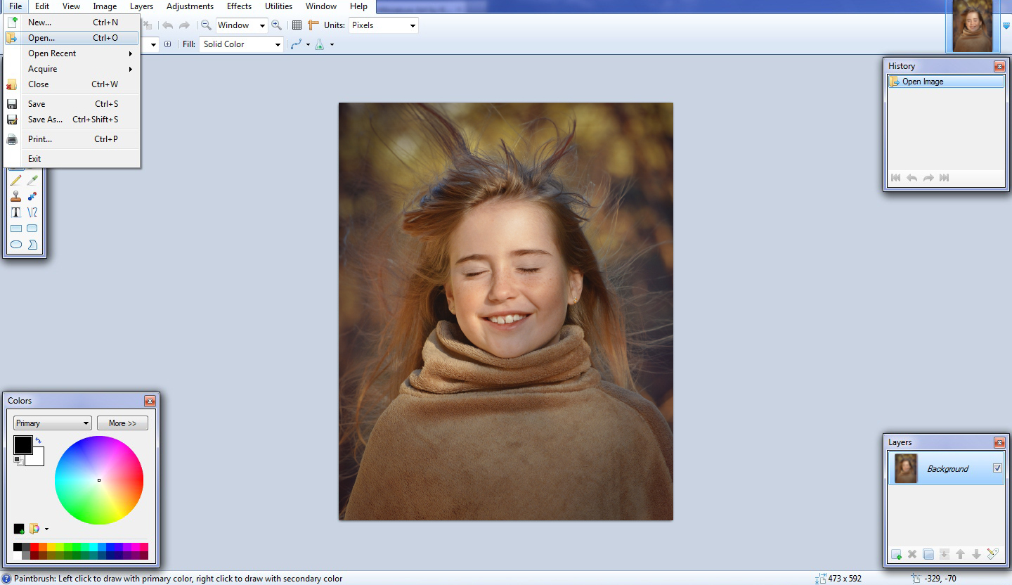The height and width of the screenshot is (585, 1012).
Task: Select the Line/Curve tool
Action: click(x=32, y=212)
